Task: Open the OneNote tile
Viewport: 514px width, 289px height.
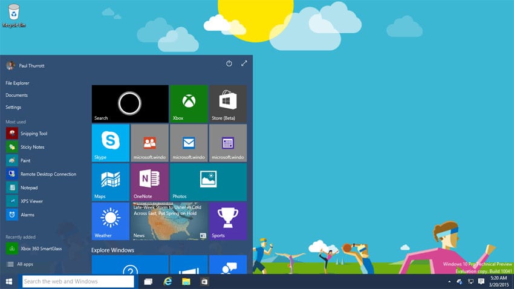Action: [149, 181]
